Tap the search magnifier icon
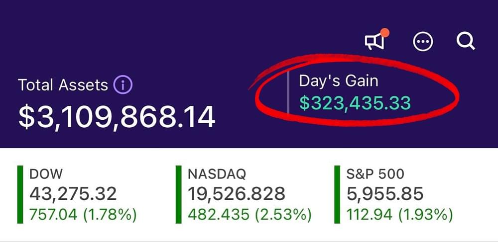Screen dimensions: 498x242 pos(466,42)
